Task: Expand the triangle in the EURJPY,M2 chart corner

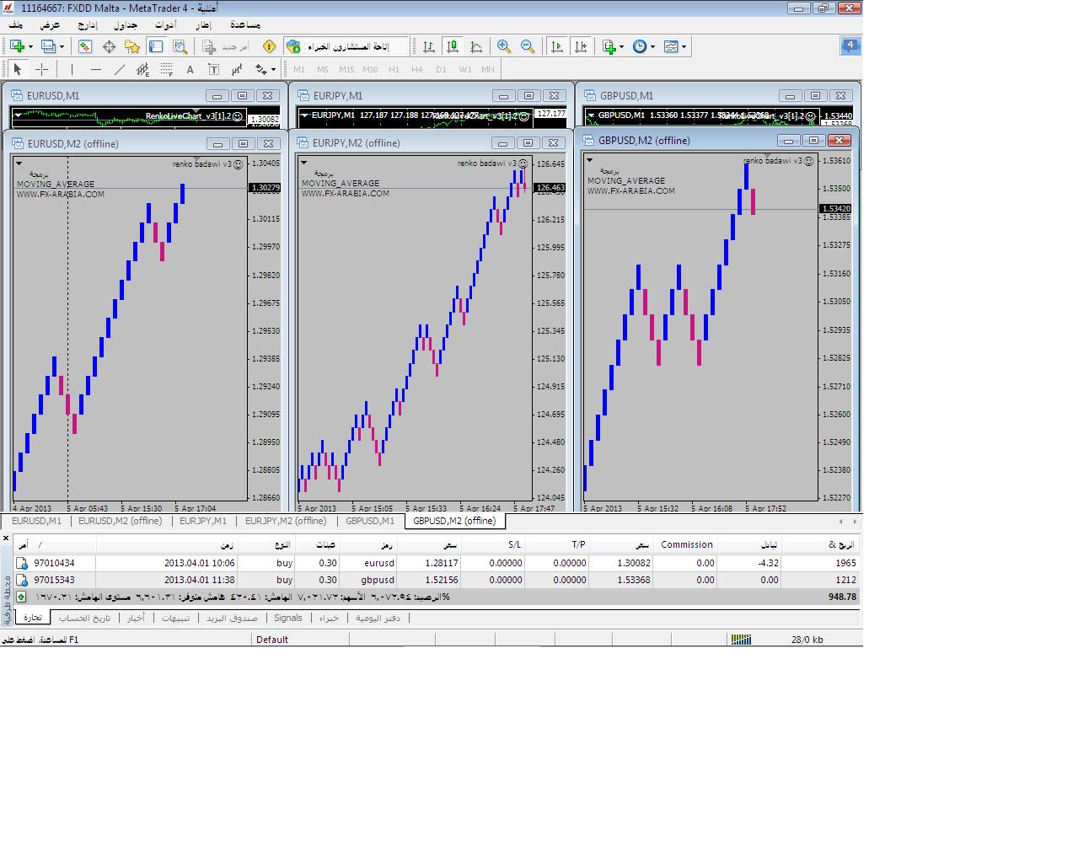Action: click(x=303, y=163)
